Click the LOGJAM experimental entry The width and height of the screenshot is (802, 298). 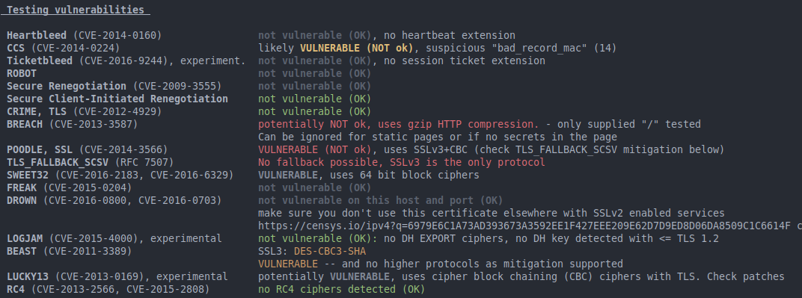[114, 239]
